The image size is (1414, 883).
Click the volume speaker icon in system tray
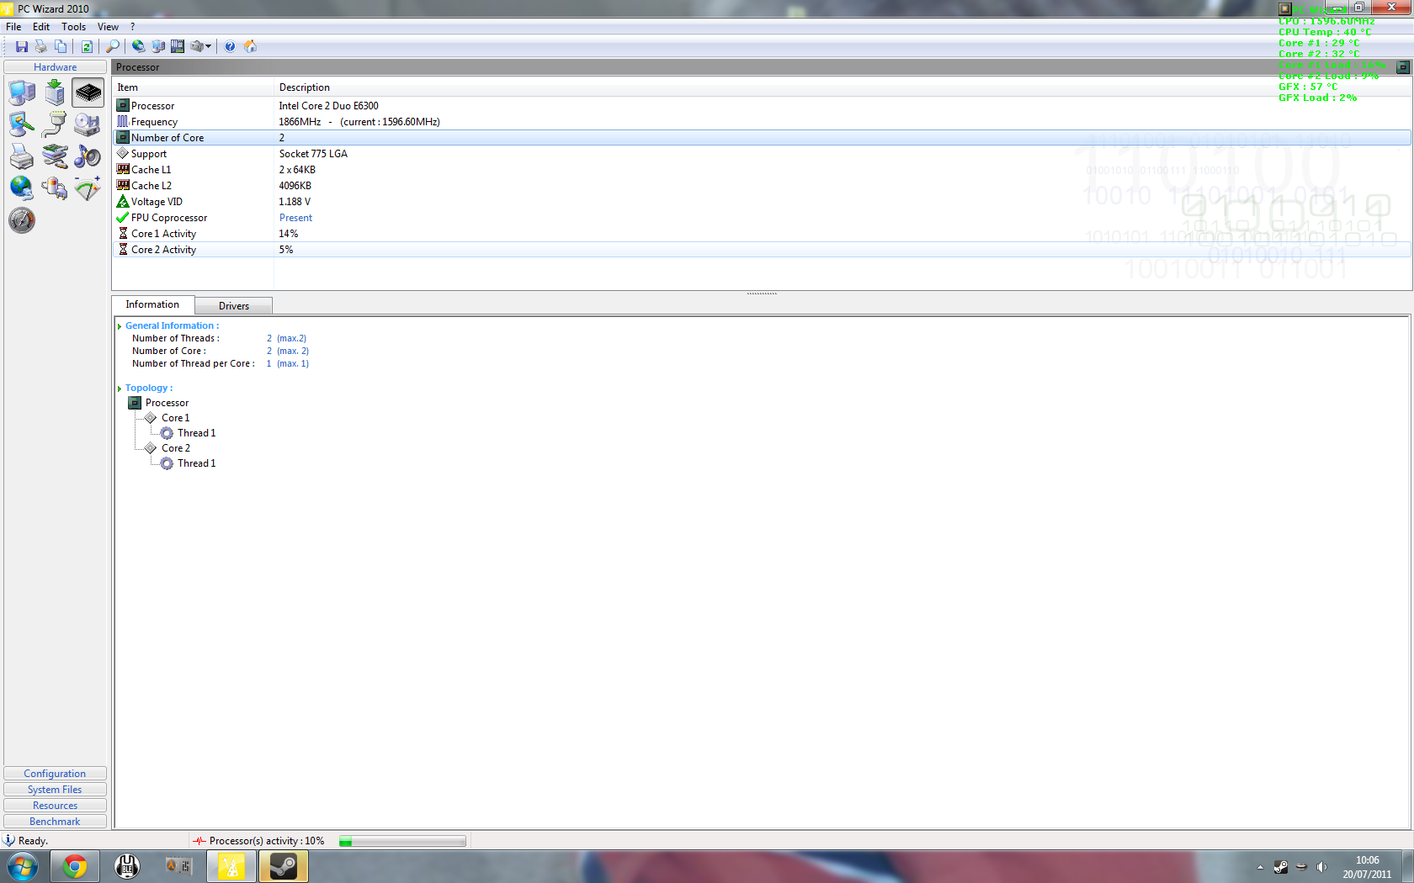pos(1321,867)
